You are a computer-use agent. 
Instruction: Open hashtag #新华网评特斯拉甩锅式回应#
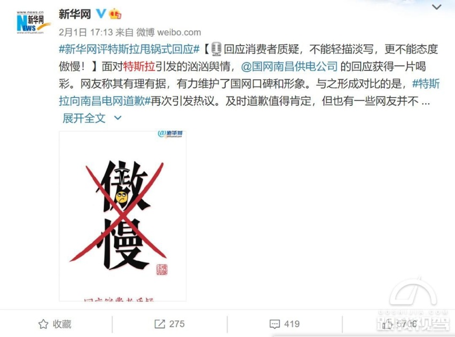coord(129,49)
